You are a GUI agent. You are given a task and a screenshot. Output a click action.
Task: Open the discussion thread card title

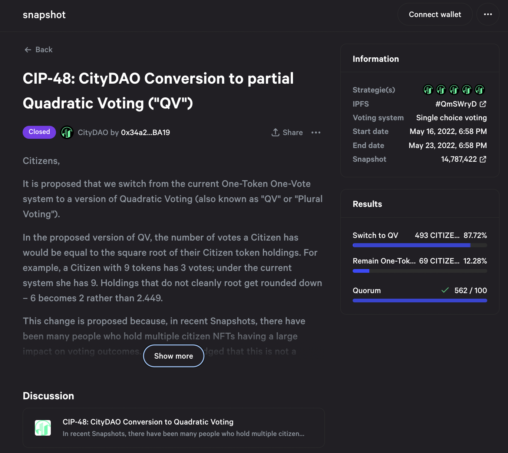(x=148, y=422)
